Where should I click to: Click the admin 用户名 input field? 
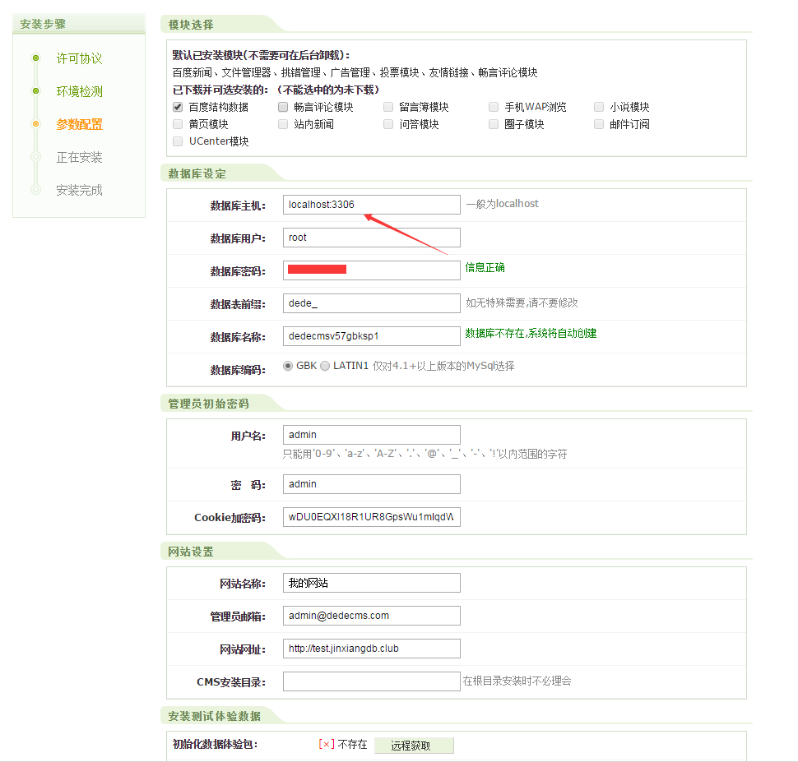371,435
